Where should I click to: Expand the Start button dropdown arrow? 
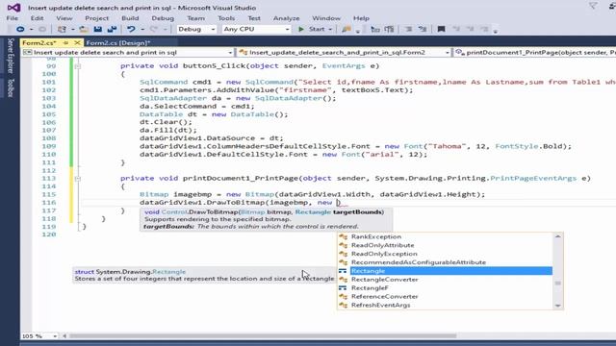[x=330, y=30]
